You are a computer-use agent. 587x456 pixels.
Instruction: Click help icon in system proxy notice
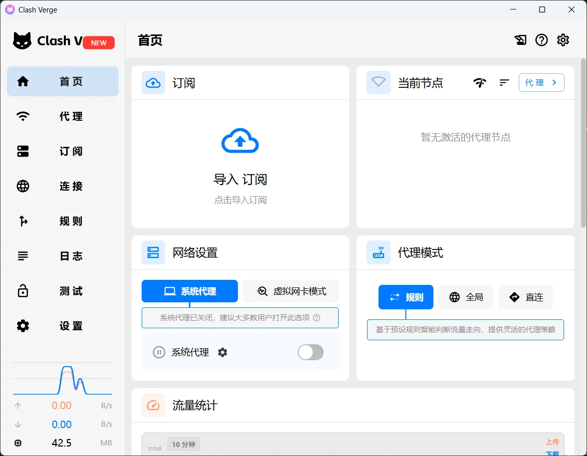tap(317, 317)
